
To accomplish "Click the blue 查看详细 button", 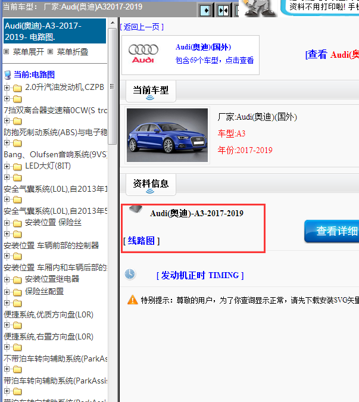I will coord(332,231).
